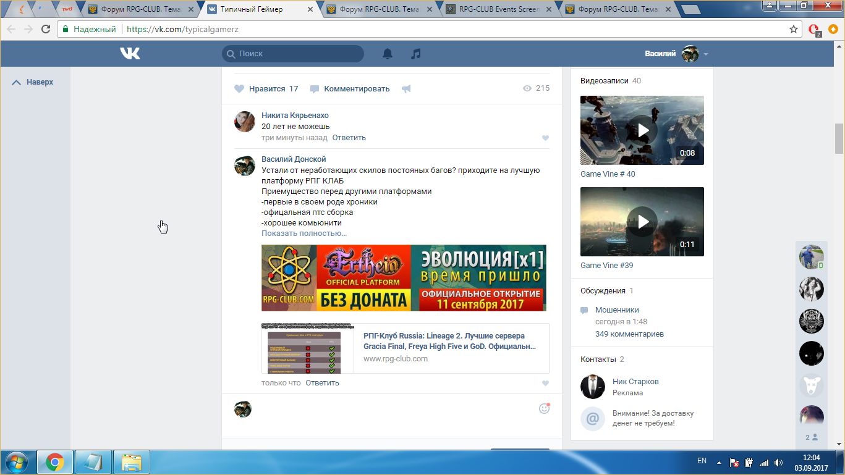Open the emoji smiley picker in comment box
The image size is (845, 475).
(x=544, y=408)
